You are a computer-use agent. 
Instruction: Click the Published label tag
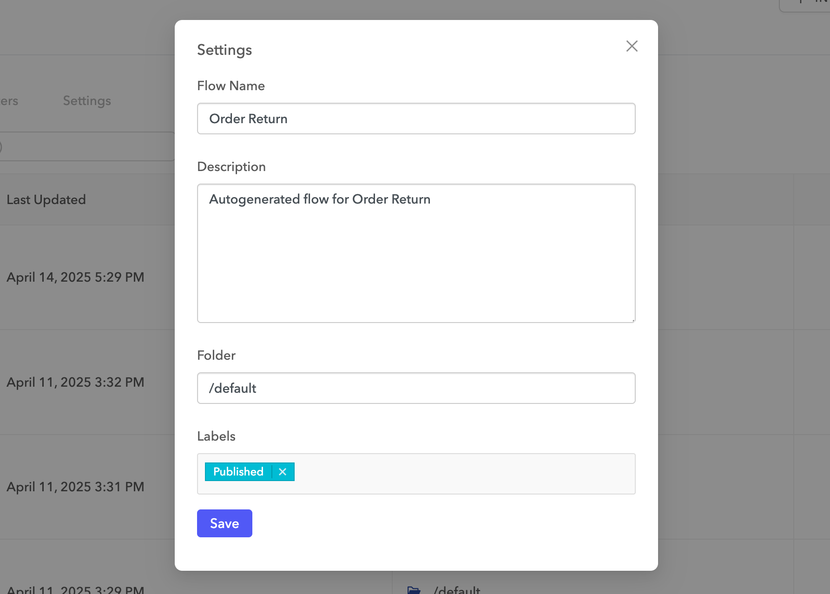(238, 472)
